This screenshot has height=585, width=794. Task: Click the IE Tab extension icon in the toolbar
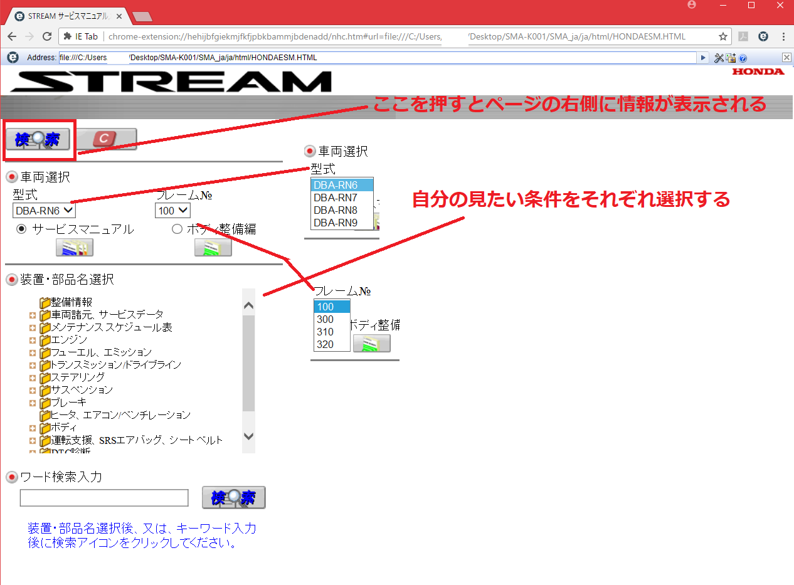pyautogui.click(x=763, y=36)
